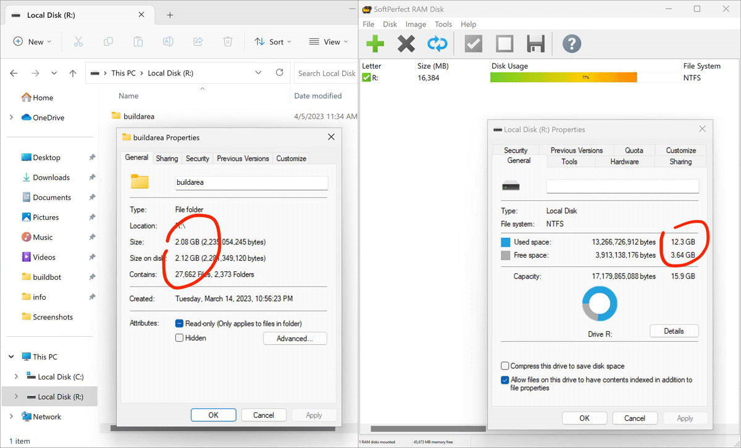The width and height of the screenshot is (741, 448).
Task: Open the address bar history dropdown
Action: coord(258,73)
